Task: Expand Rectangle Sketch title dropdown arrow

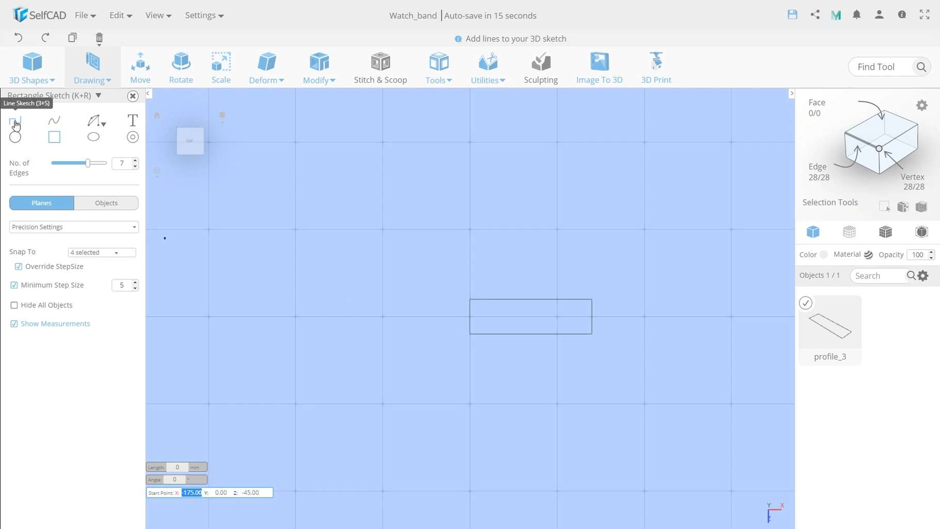Action: point(98,95)
